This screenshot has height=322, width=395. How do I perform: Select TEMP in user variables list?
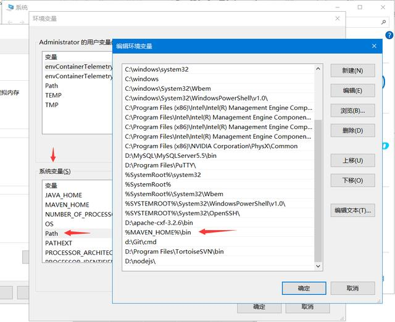[x=78, y=95]
